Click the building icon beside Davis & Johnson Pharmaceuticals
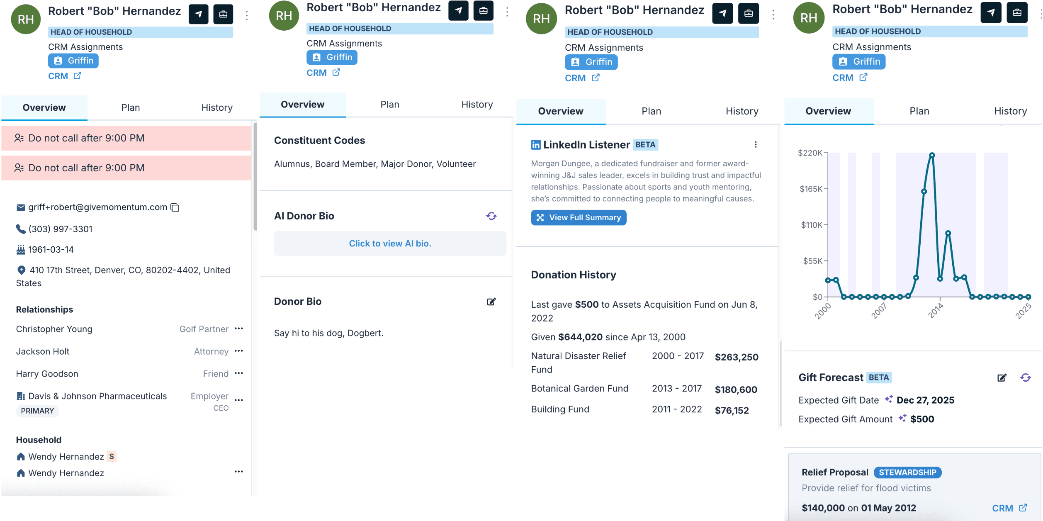1043x521 pixels. tap(20, 396)
